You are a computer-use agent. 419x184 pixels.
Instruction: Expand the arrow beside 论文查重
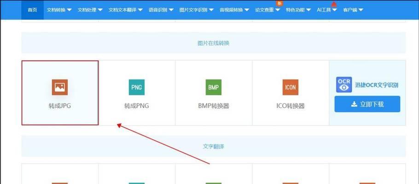coord(277,10)
